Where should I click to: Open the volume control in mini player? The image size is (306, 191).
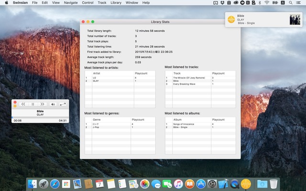pos(53,104)
